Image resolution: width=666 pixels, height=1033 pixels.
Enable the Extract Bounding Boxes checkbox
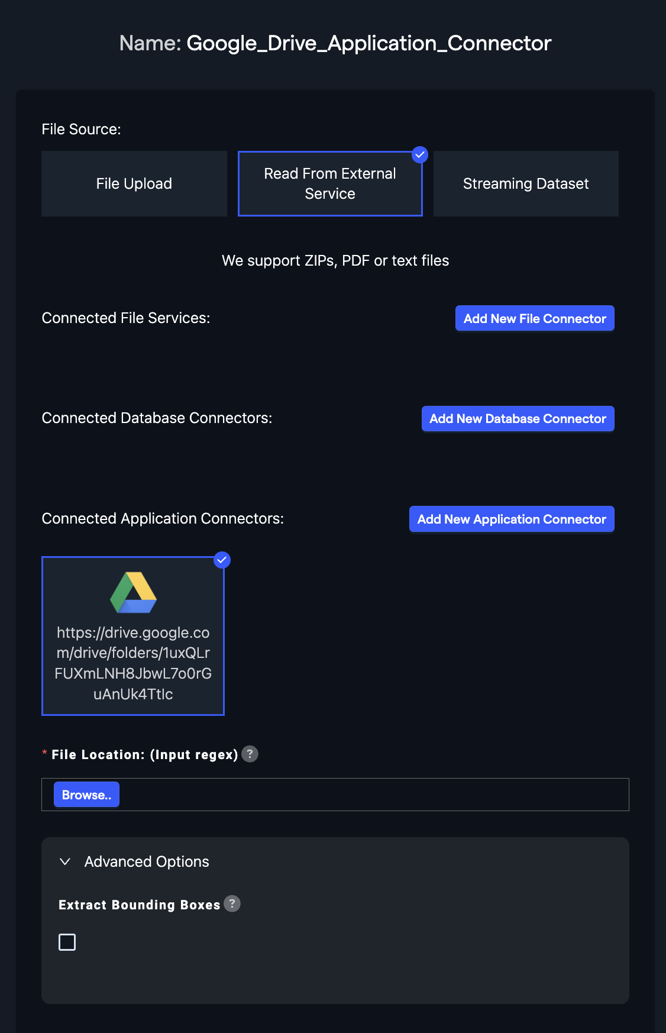tap(67, 942)
